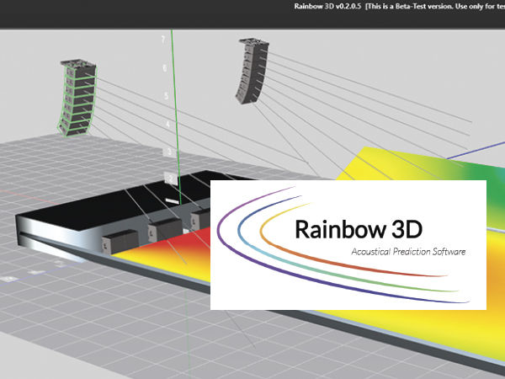505x379 pixels.
Task: Click the height axis label 2
Action: 171,179
